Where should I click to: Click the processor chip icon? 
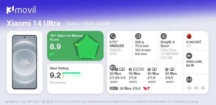click(x=164, y=36)
